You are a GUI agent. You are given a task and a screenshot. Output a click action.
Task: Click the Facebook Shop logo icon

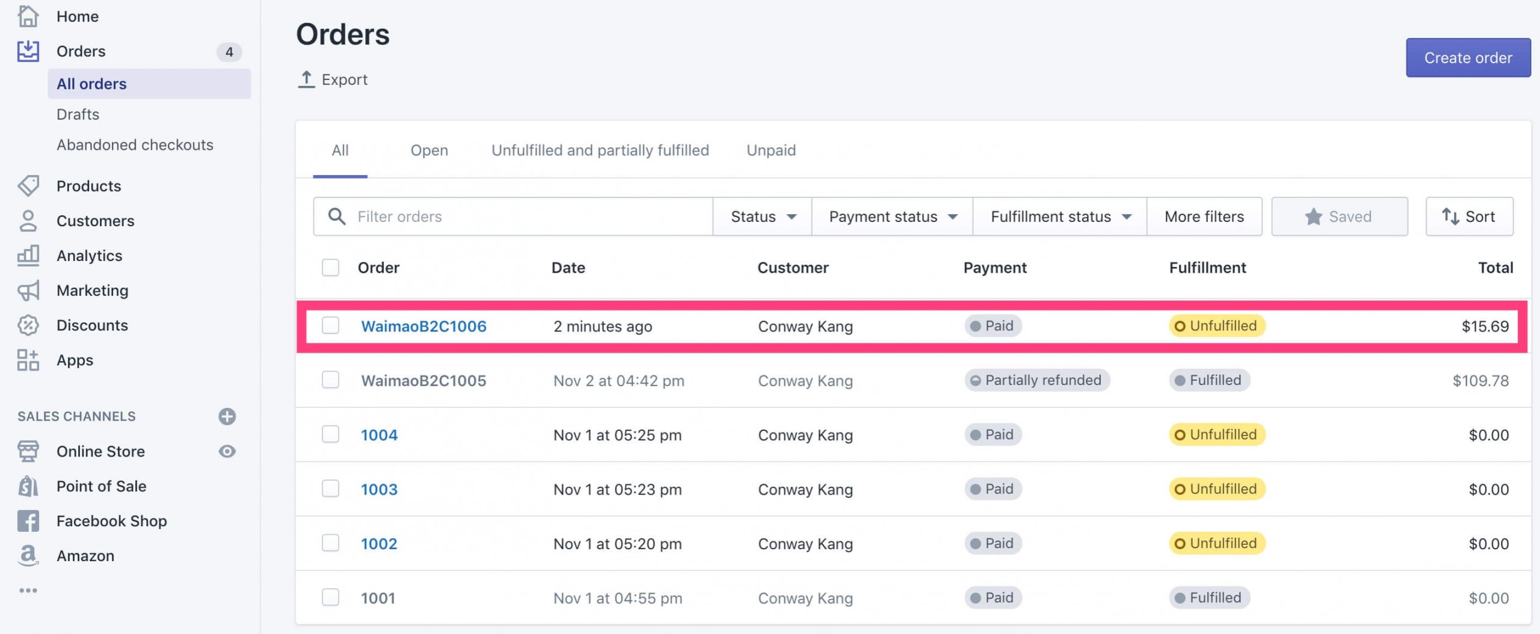tap(28, 521)
